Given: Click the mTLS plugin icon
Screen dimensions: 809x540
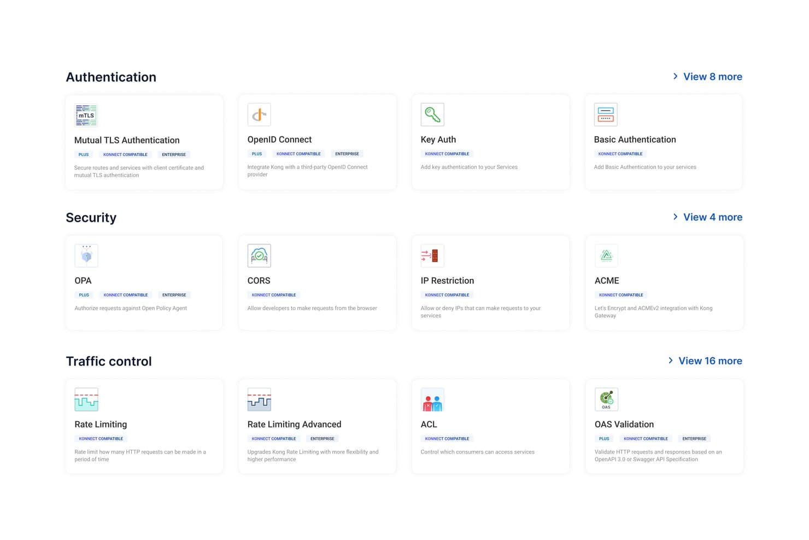Looking at the screenshot, I should 86,115.
